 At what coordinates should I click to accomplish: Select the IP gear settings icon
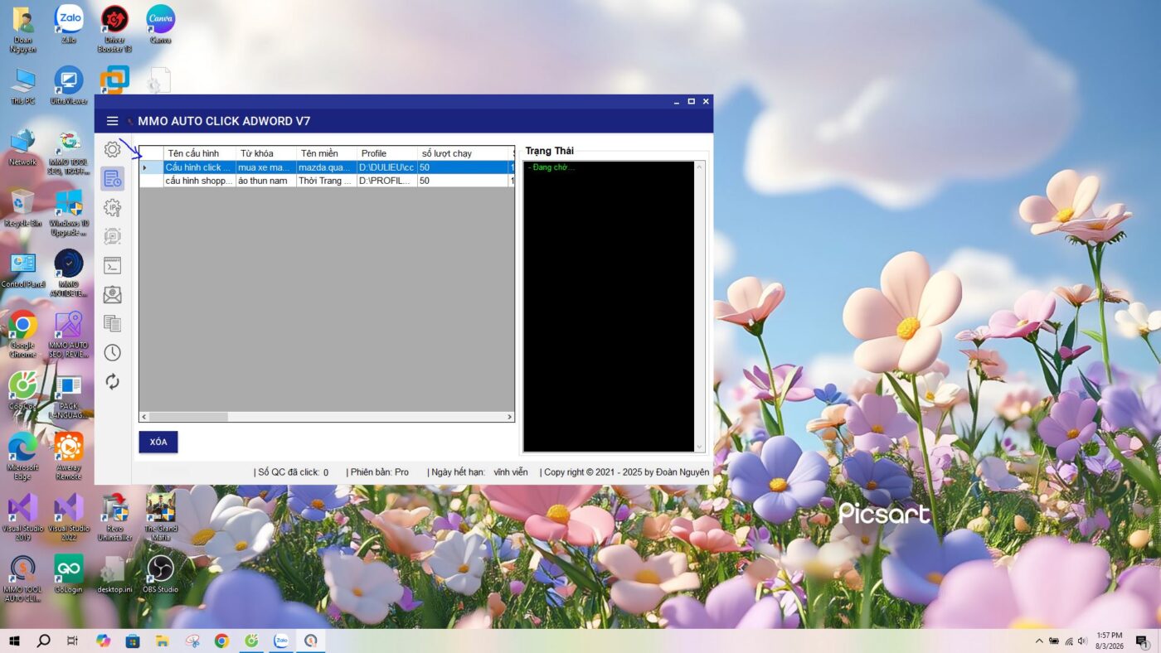click(112, 208)
